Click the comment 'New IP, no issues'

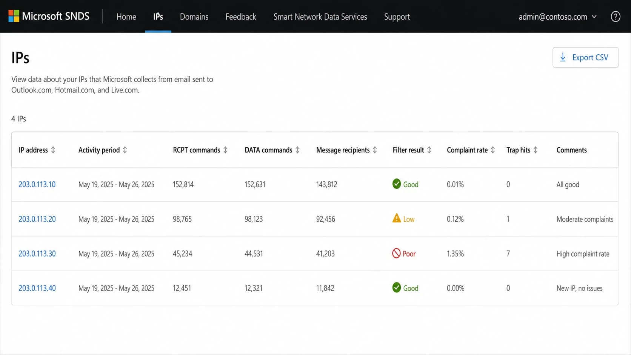click(579, 288)
